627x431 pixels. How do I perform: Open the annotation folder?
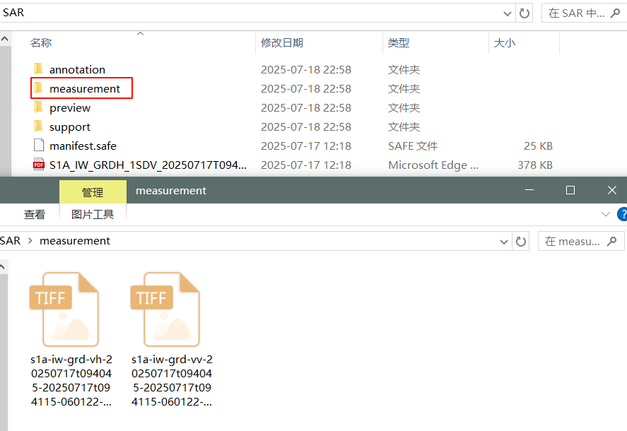78,69
